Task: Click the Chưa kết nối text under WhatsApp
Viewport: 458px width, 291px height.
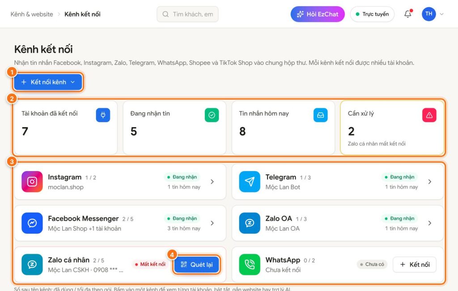Action: (283, 270)
